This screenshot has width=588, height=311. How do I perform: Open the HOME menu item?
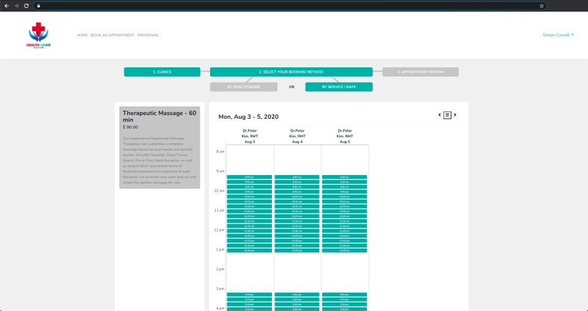82,36
